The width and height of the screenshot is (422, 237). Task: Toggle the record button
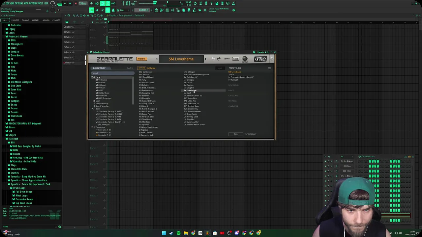(x=75, y=4)
